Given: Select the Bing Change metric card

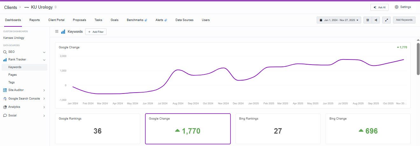Looking at the screenshot, I should click(368, 129).
